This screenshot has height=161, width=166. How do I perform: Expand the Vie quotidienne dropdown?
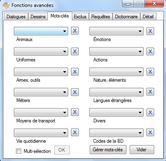coord(41,133)
